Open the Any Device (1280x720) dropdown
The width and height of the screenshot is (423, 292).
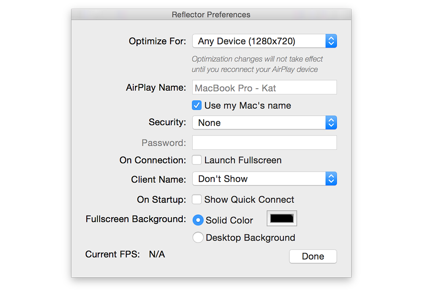tap(259, 41)
